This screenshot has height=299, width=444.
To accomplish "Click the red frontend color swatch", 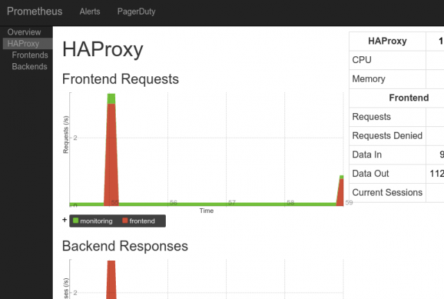I will pos(125,221).
